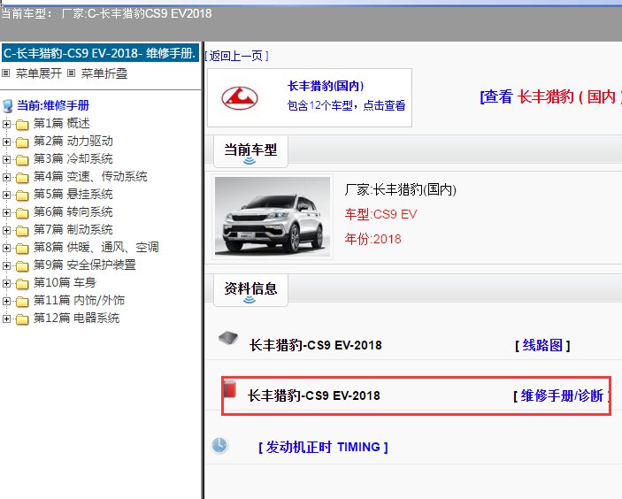Expand the 第6篇 转向系统 tree node
This screenshot has width=622, height=499.
6,212
